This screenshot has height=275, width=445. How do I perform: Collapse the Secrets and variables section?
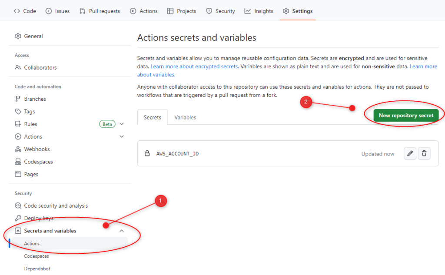pyautogui.click(x=122, y=231)
